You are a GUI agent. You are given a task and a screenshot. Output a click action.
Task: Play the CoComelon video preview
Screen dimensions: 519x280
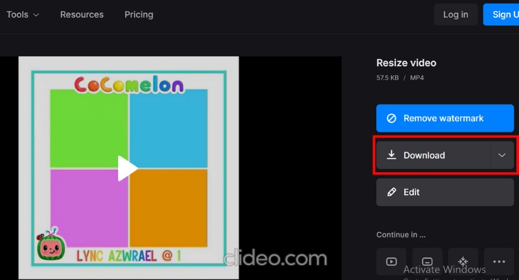point(128,169)
